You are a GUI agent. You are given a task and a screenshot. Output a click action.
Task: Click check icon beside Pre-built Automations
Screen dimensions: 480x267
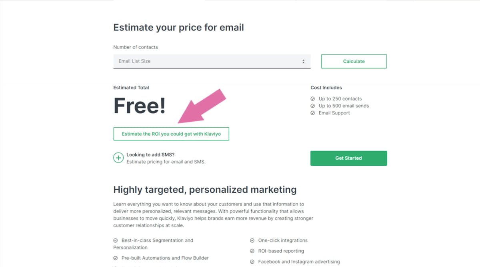(116, 258)
